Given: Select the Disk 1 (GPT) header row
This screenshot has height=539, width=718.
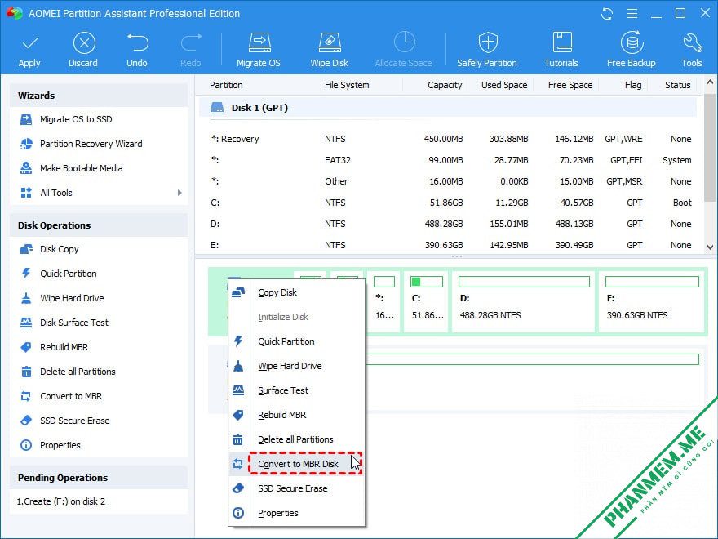Looking at the screenshot, I should 448,108.
